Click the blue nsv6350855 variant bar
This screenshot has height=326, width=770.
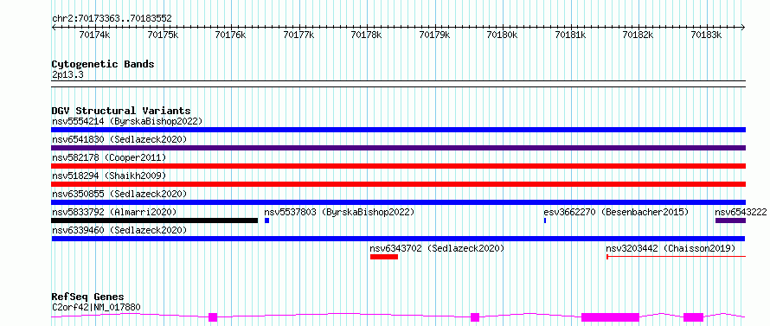pyautogui.click(x=398, y=202)
